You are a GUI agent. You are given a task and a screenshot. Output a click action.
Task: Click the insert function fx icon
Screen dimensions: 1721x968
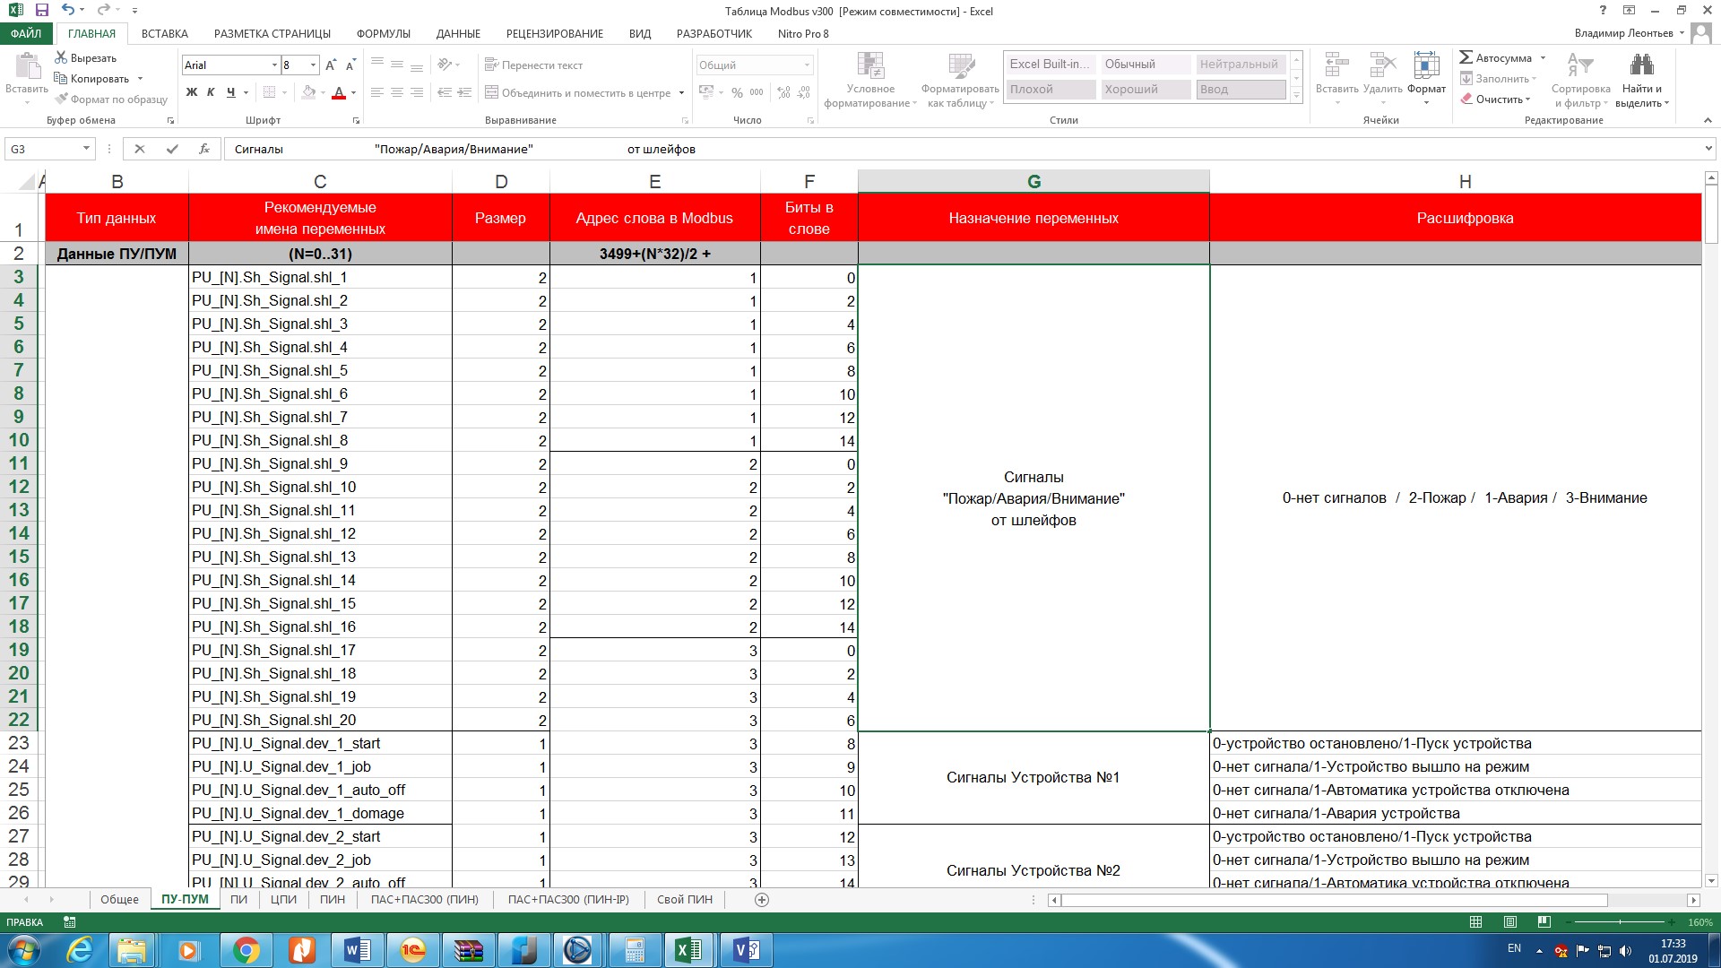point(204,149)
